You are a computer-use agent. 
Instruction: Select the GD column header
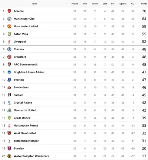[x=133, y=4]
